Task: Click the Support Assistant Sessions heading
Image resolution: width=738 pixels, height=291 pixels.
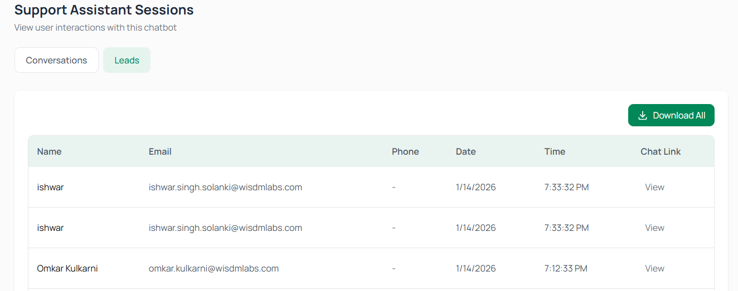Action: click(104, 9)
